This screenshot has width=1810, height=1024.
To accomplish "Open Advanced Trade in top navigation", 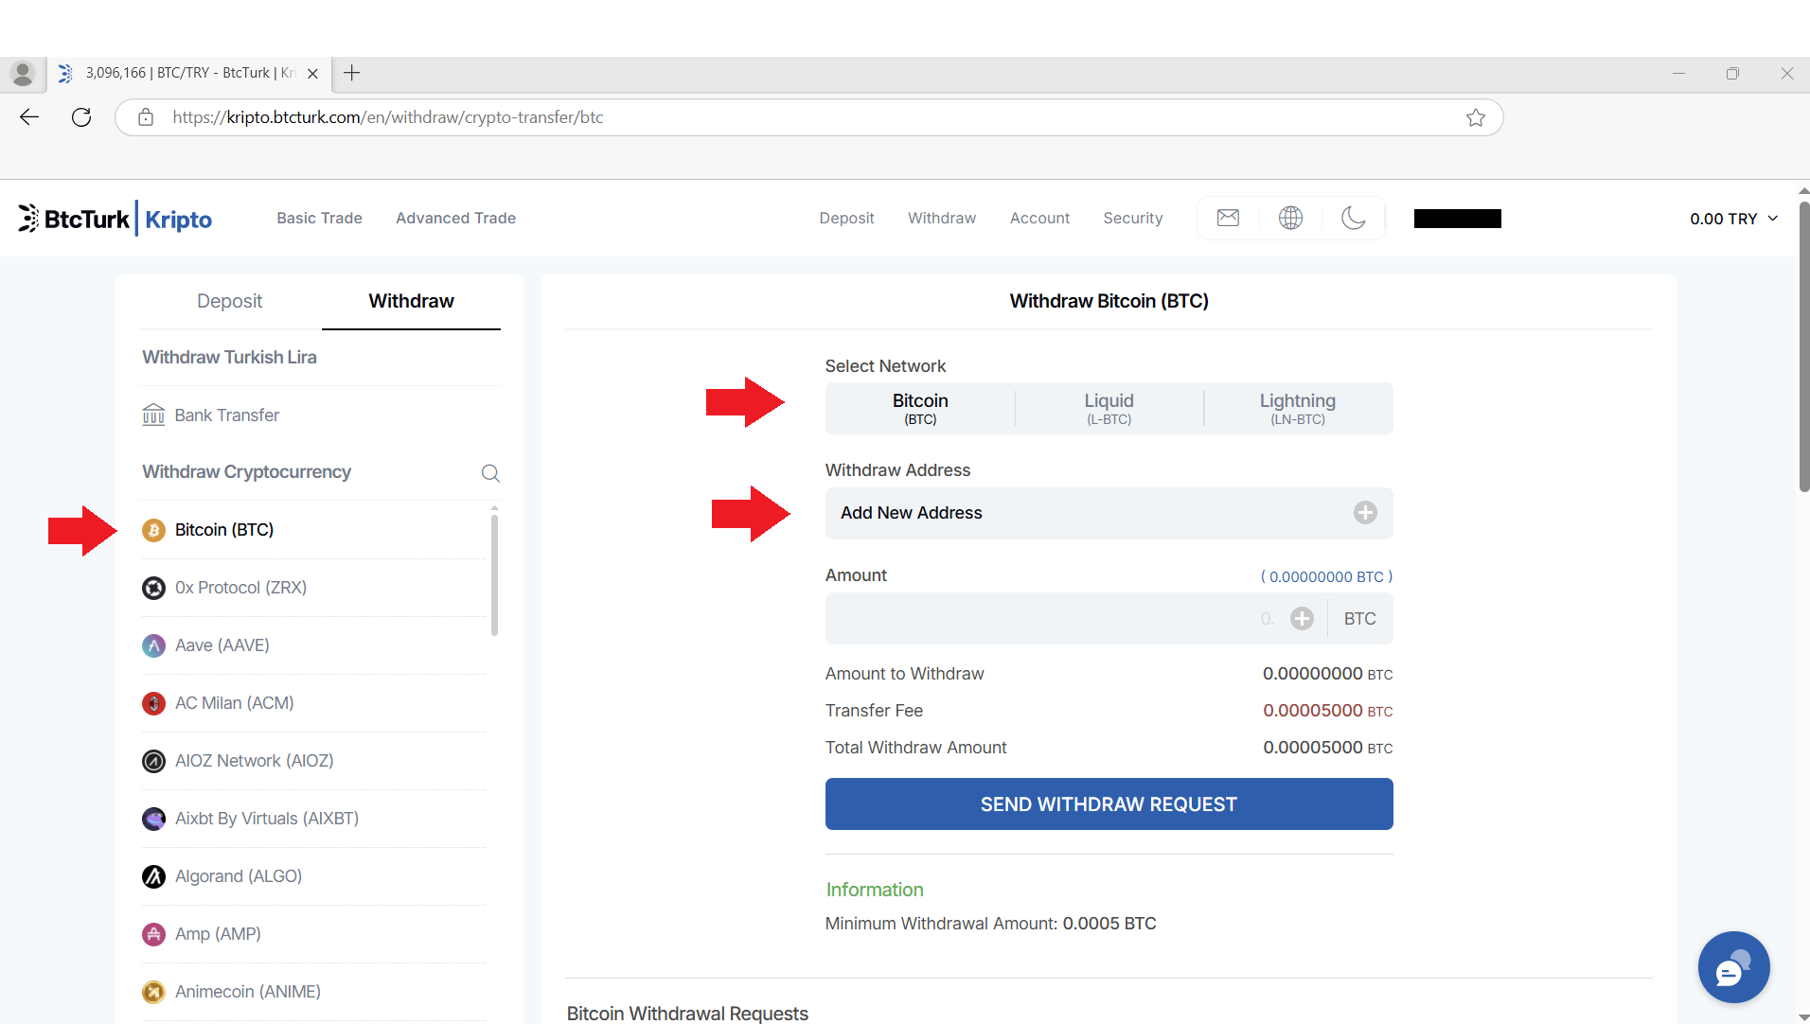I will 455,218.
